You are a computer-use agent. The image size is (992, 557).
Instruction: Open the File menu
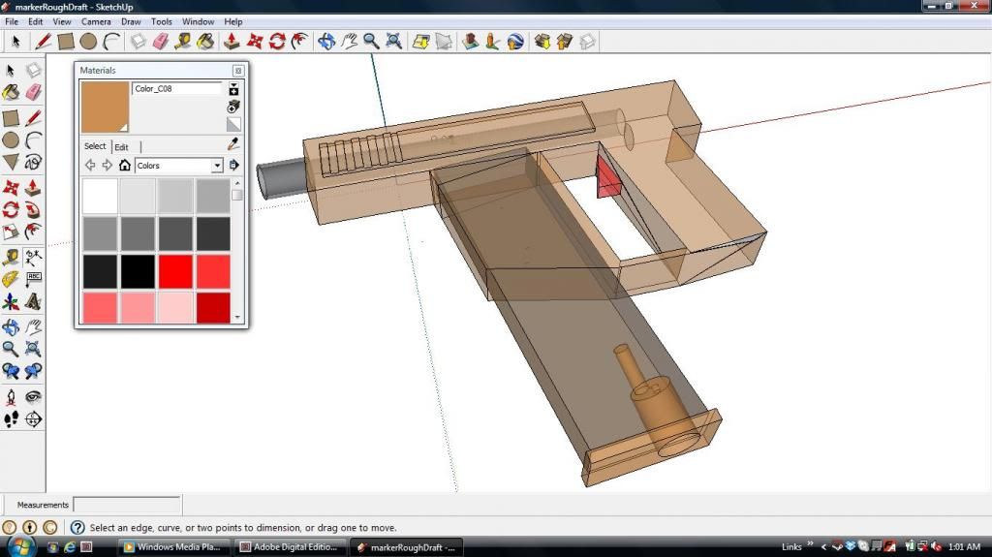pyautogui.click(x=12, y=21)
